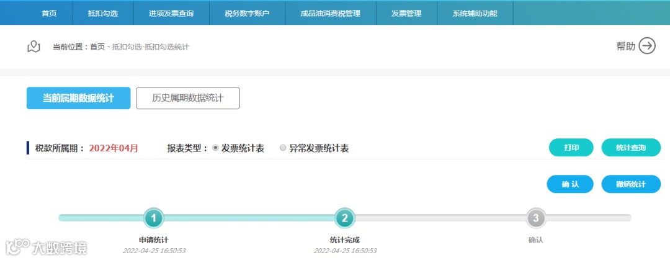Click the 首页 breadcrumb link
Viewport: 670px width, 260px height.
97,47
